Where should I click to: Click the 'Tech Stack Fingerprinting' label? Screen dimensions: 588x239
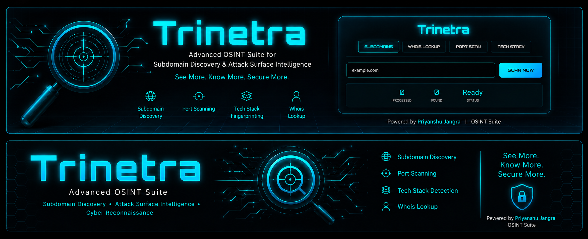click(247, 112)
